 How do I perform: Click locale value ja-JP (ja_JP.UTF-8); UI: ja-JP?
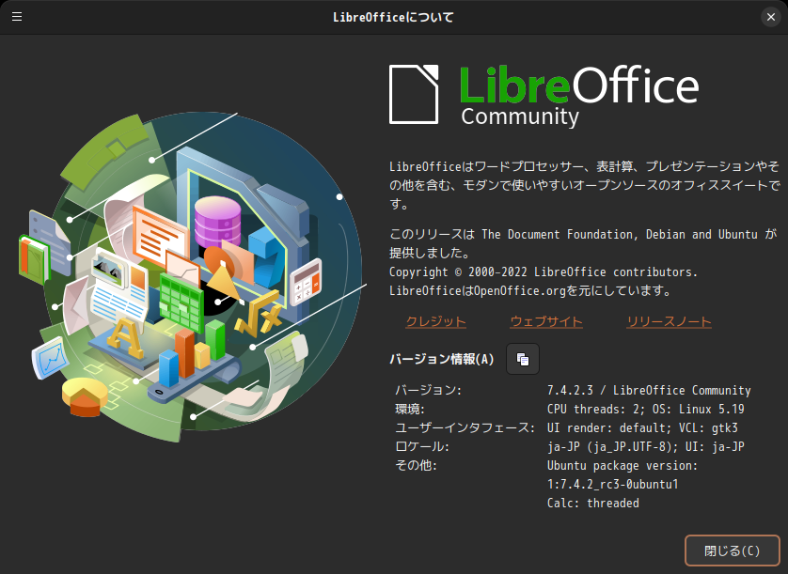coord(646,446)
